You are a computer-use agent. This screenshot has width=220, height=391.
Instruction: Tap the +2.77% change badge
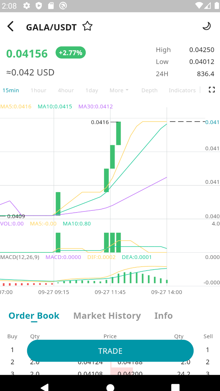[x=70, y=53]
